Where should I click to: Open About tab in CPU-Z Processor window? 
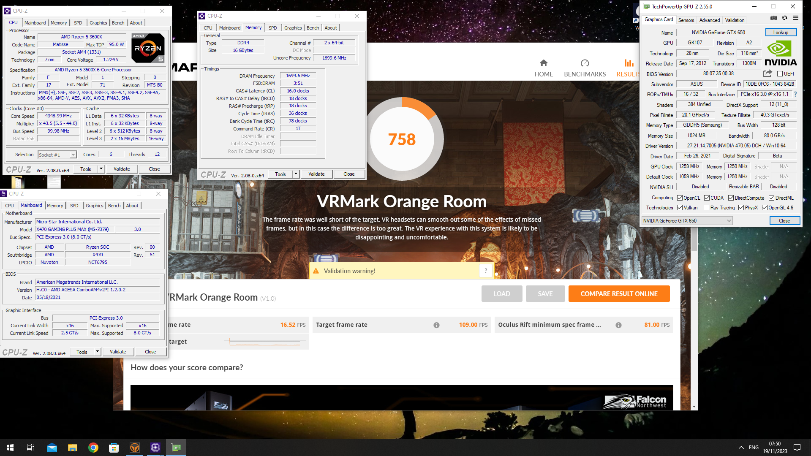pyautogui.click(x=136, y=23)
